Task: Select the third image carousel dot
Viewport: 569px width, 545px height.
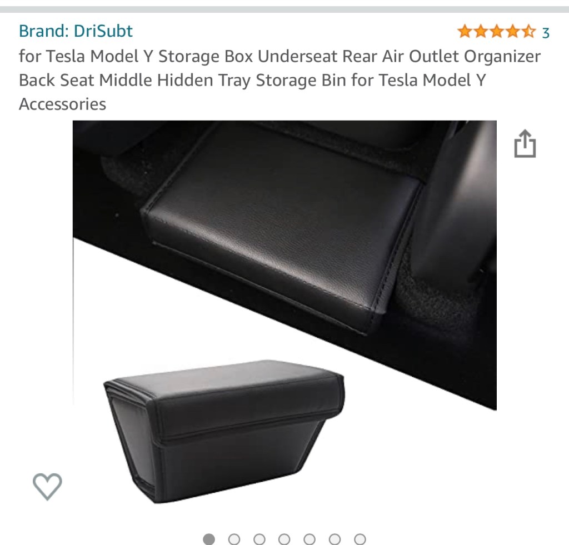Action: point(259,539)
